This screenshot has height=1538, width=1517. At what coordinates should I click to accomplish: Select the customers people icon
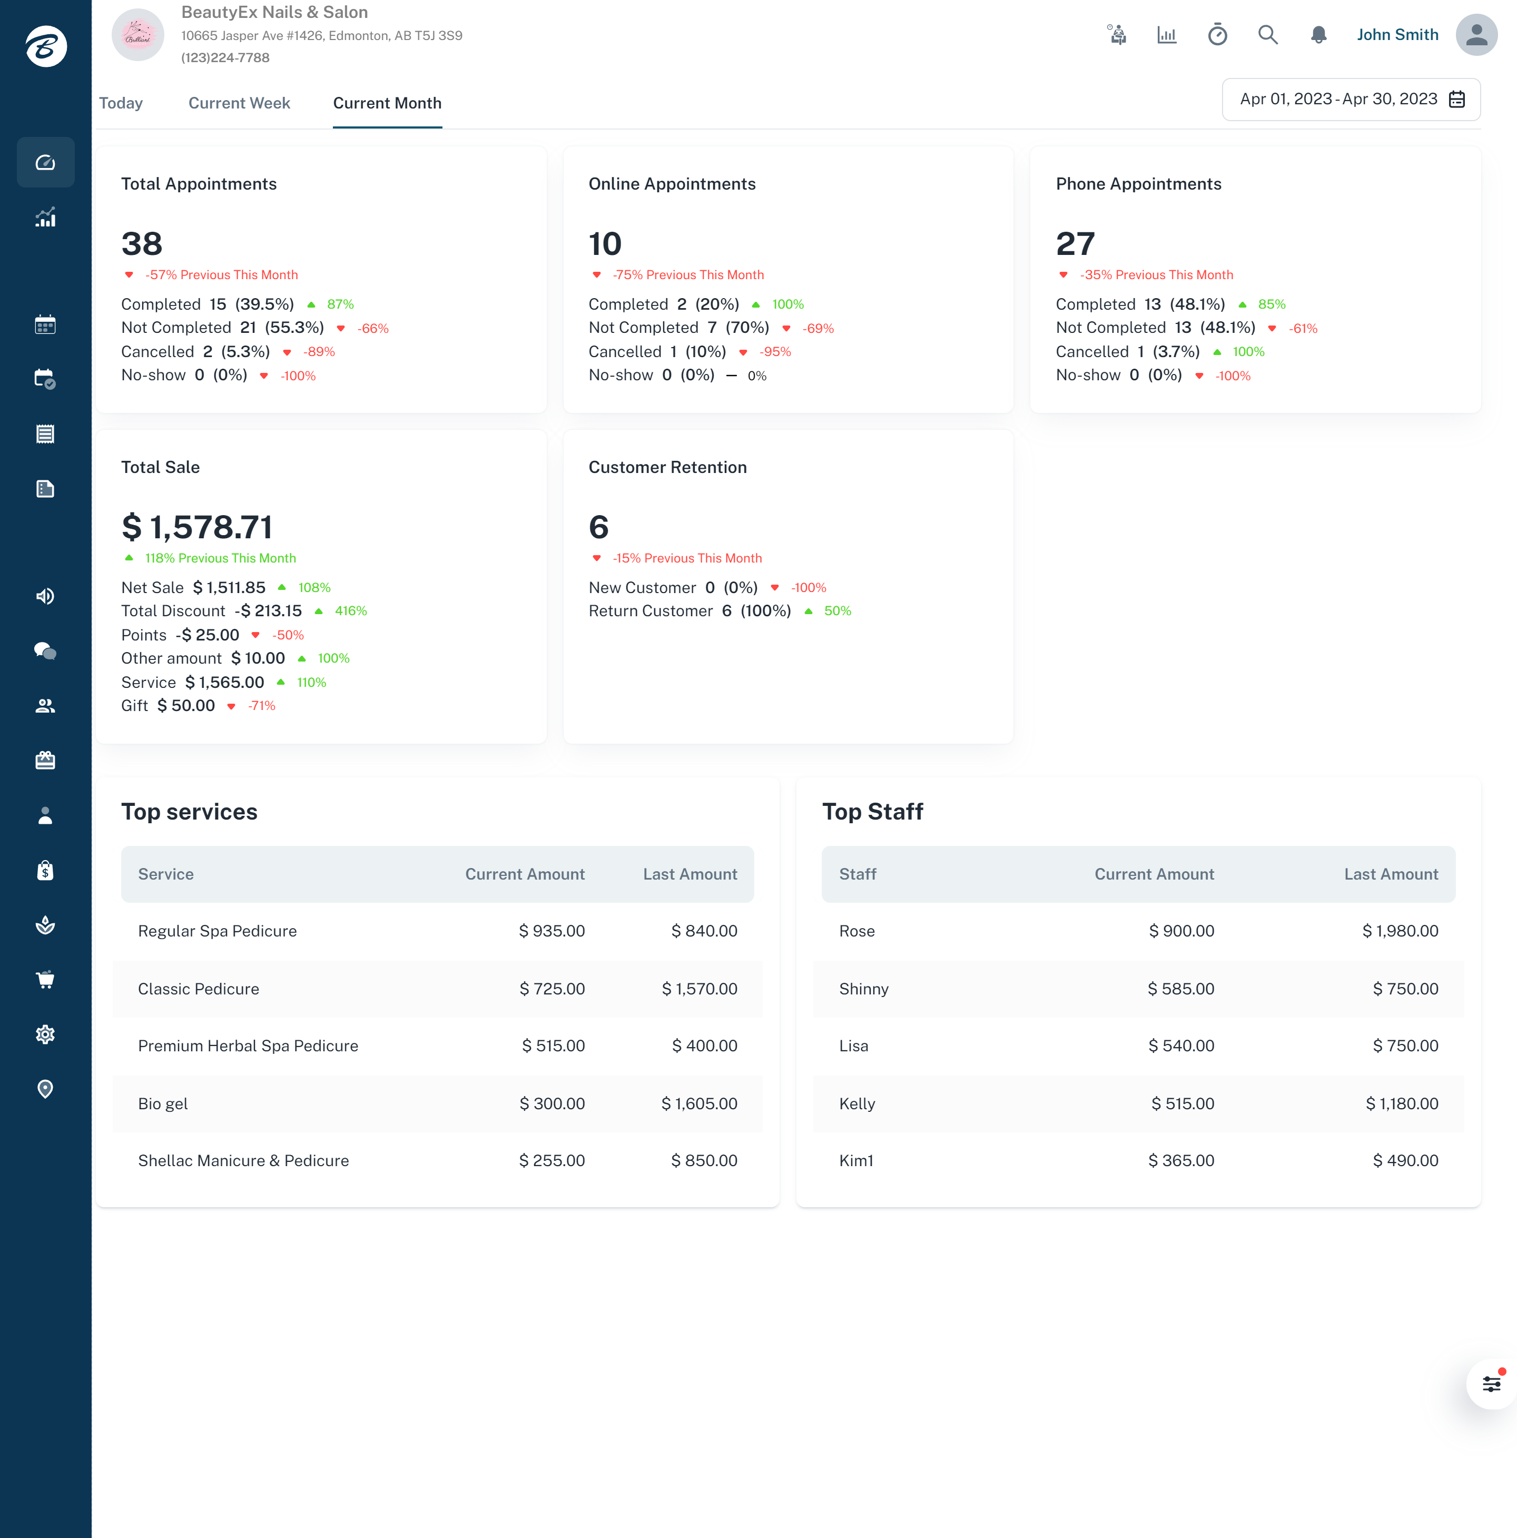click(45, 705)
